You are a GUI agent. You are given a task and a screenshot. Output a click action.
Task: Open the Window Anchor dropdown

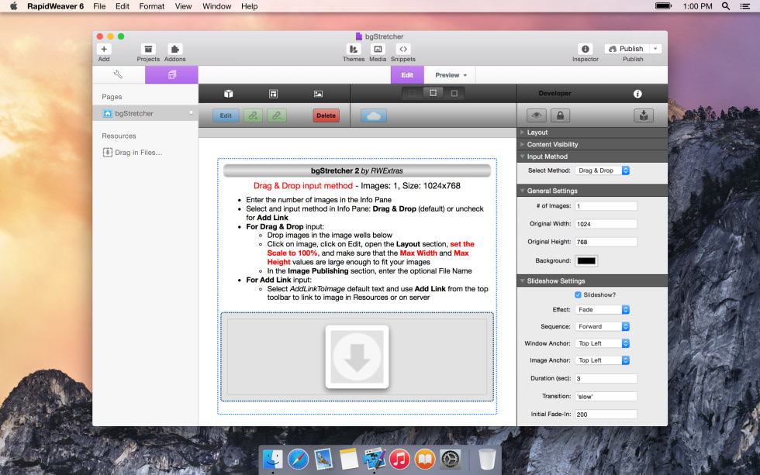[x=603, y=343]
